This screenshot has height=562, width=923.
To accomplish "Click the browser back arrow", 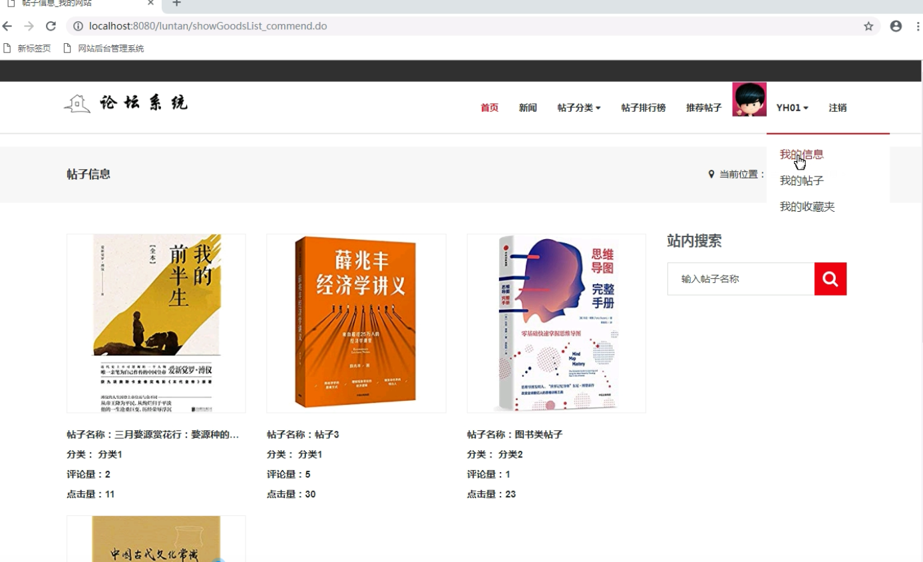I will click(7, 26).
